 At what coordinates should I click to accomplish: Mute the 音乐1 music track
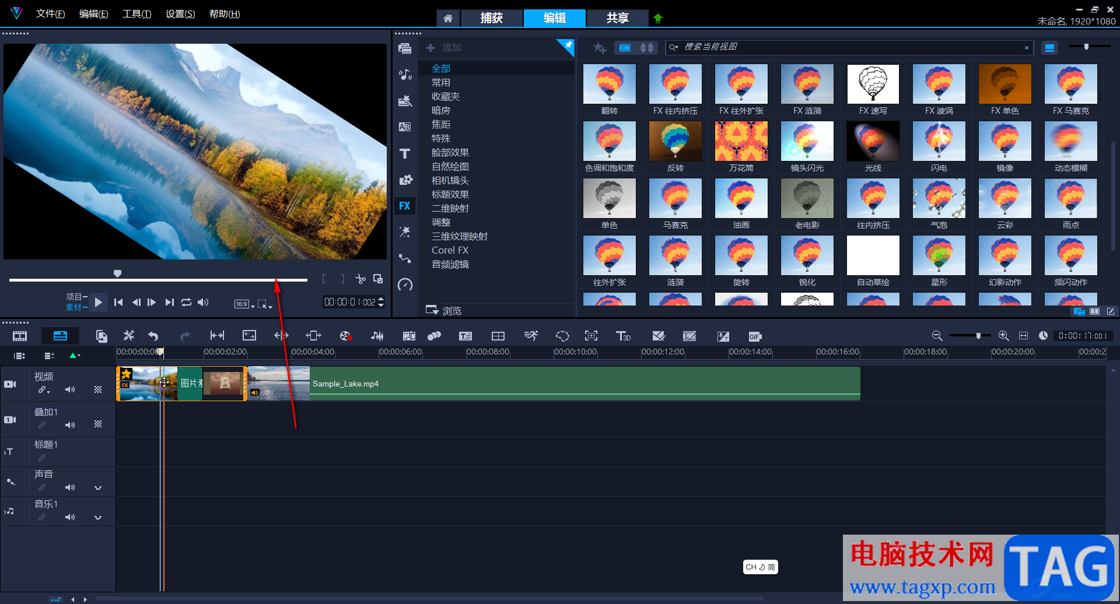70,517
